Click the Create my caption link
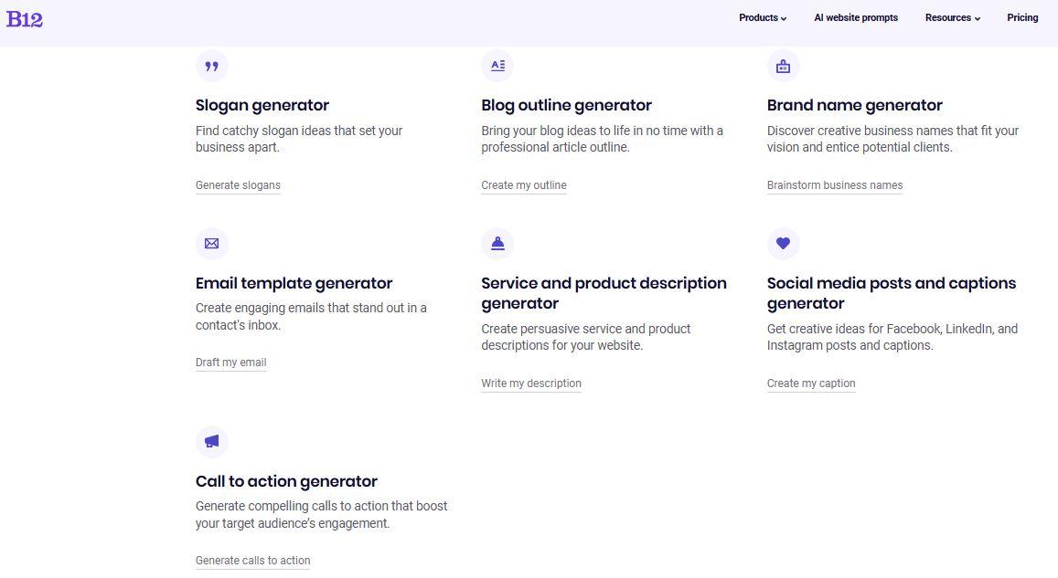The image size is (1058, 578). click(811, 384)
